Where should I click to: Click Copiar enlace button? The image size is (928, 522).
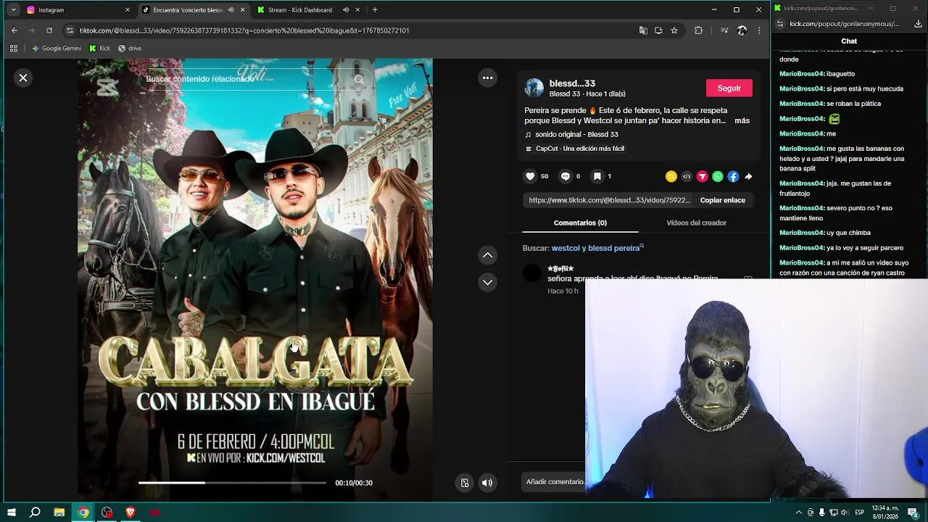coord(722,200)
